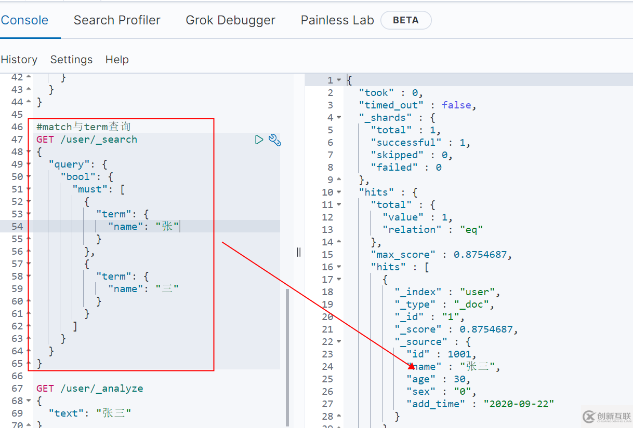Viewport: 633px width, 428px height.
Task: Click line number 66 in editor gutter
Action: click(x=17, y=376)
